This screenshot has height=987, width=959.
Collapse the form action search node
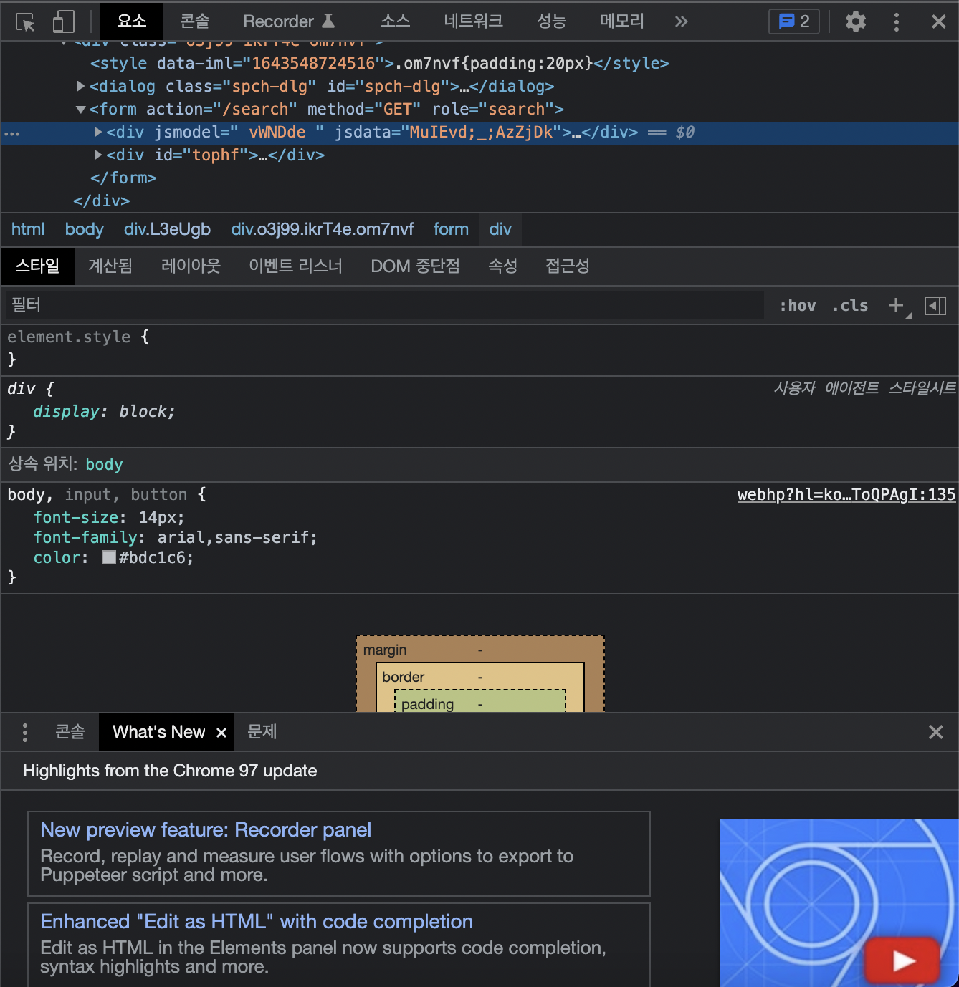[81, 110]
